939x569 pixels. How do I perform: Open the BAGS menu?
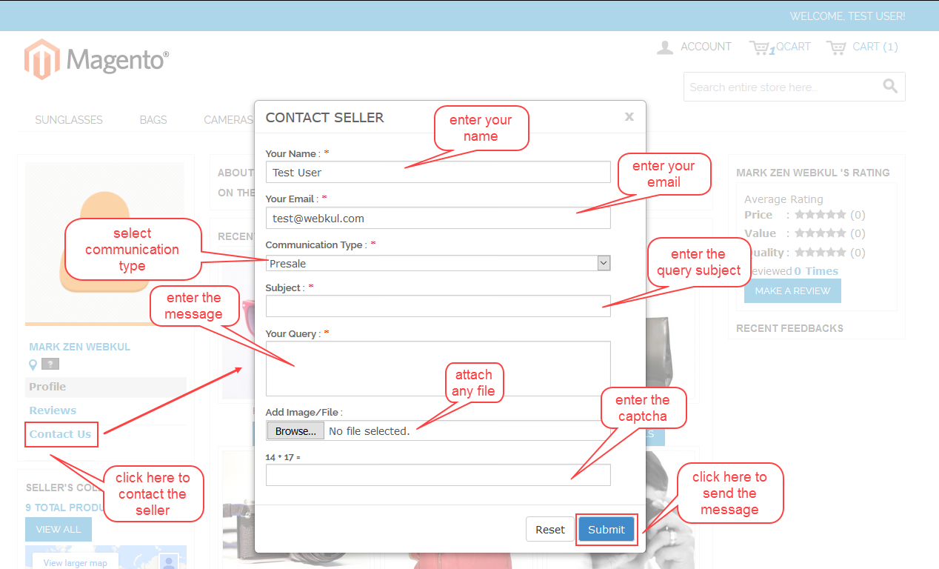(x=153, y=119)
